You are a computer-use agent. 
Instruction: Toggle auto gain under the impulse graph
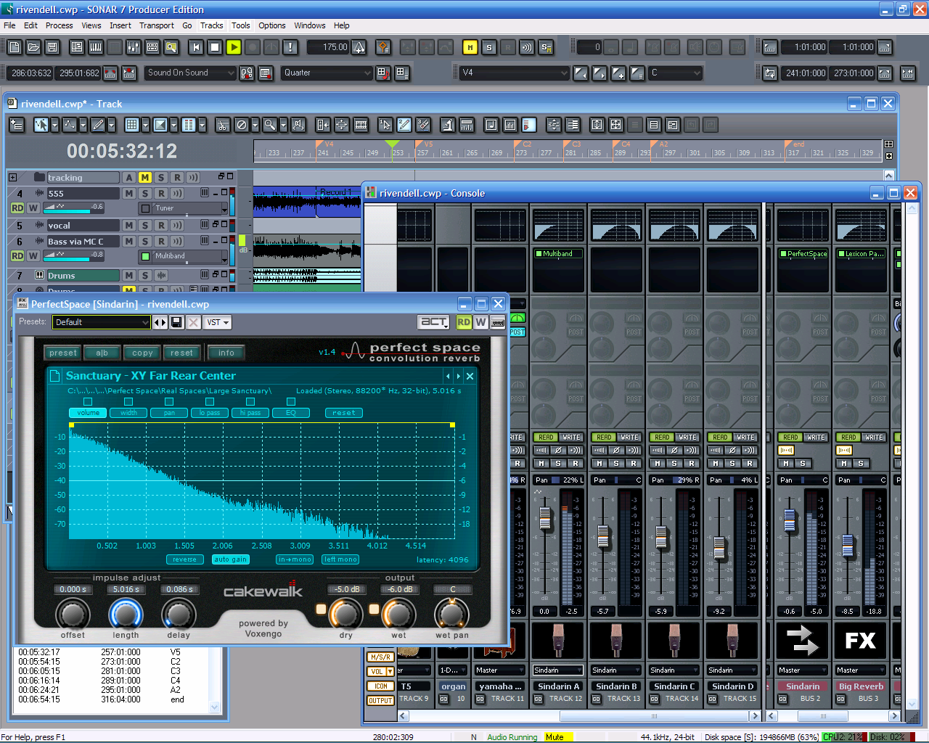[x=231, y=559]
